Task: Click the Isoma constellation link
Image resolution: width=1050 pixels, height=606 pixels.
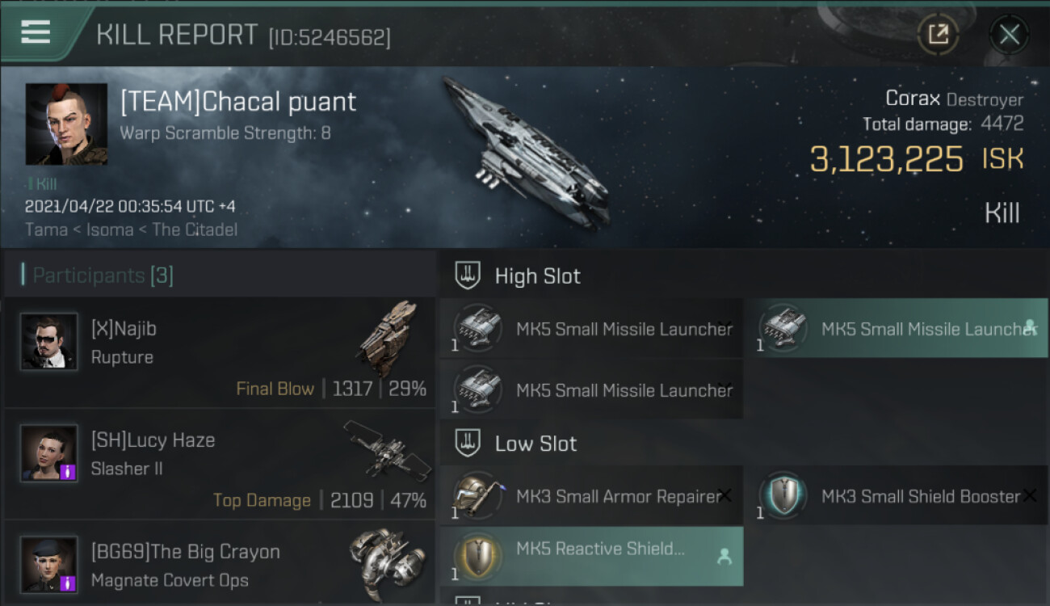Action: tap(109, 229)
